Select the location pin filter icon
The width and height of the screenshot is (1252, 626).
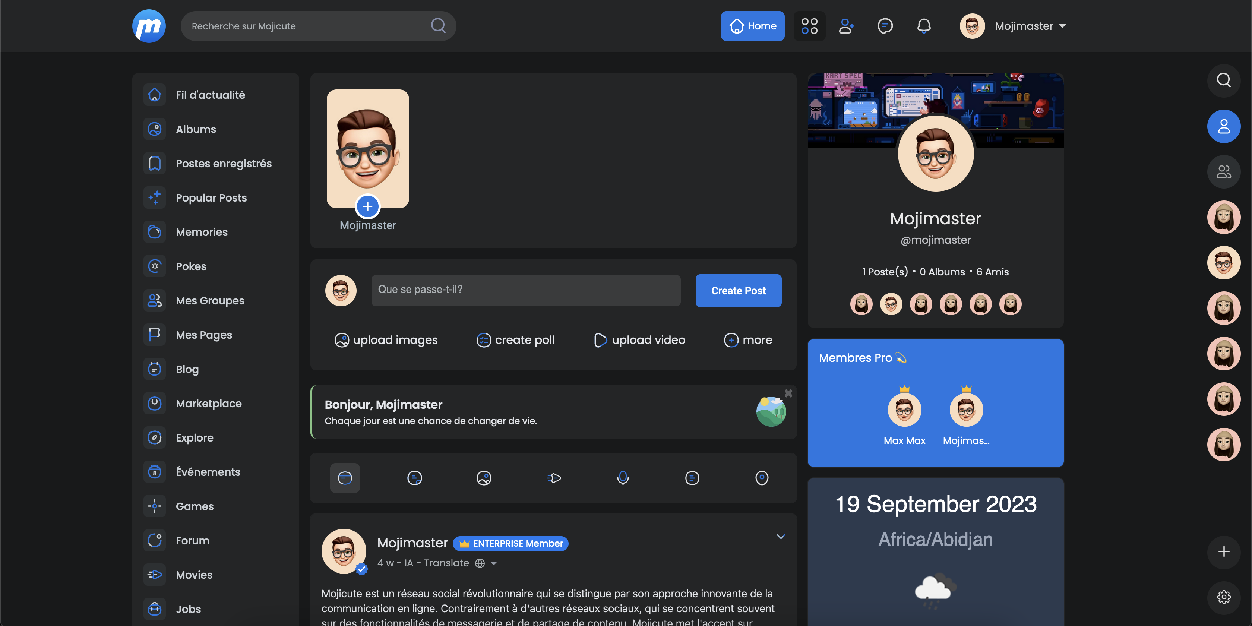click(762, 478)
